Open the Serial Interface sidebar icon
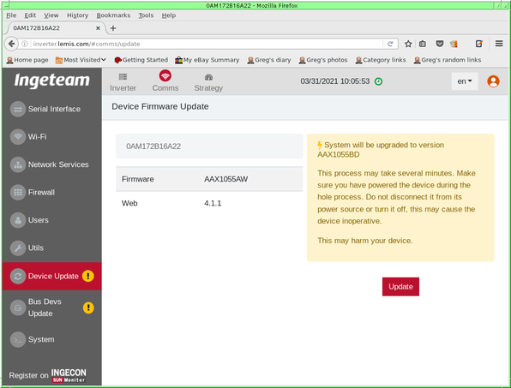511x388 pixels. pyautogui.click(x=18, y=110)
